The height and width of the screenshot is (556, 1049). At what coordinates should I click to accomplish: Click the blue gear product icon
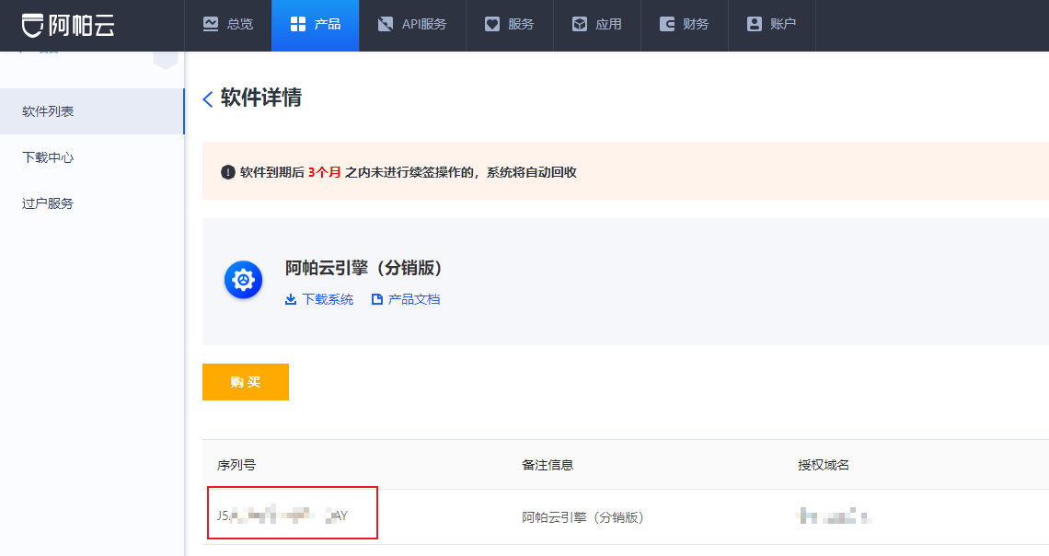243,280
